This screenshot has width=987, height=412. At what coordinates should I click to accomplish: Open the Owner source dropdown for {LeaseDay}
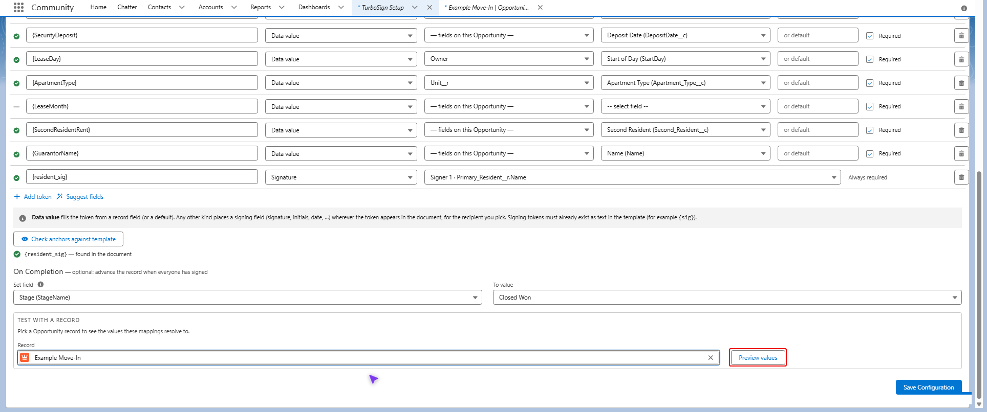click(x=509, y=59)
